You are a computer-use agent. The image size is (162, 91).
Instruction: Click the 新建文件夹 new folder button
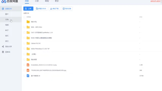coord(41,9)
